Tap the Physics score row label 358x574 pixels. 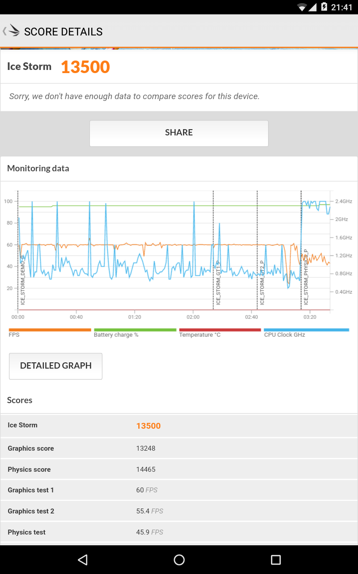[29, 470]
